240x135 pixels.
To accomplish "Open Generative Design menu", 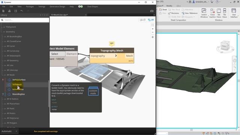I will click(57, 7).
